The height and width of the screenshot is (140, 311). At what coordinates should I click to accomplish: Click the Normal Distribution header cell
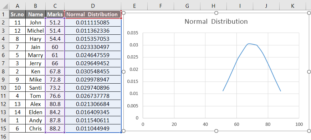[93, 15]
